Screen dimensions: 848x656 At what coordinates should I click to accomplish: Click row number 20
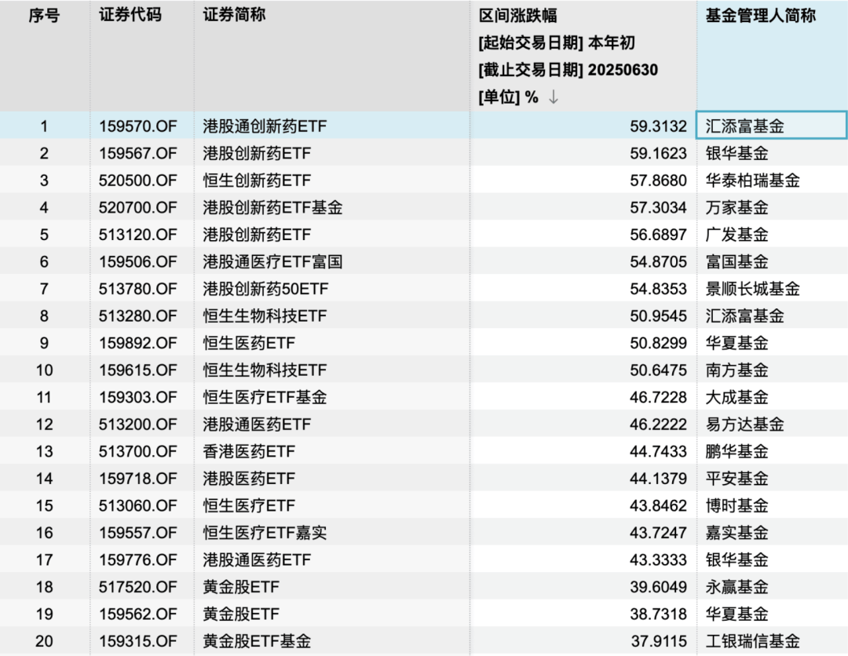point(44,641)
